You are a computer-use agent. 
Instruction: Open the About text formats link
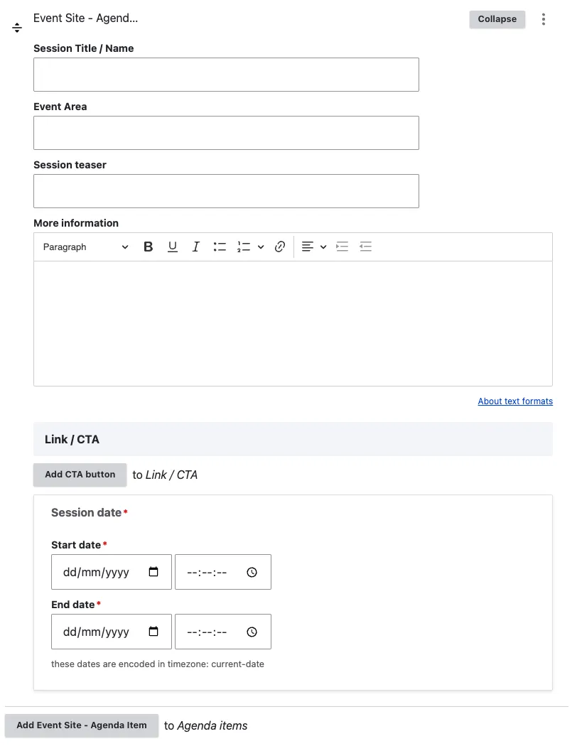tap(515, 401)
